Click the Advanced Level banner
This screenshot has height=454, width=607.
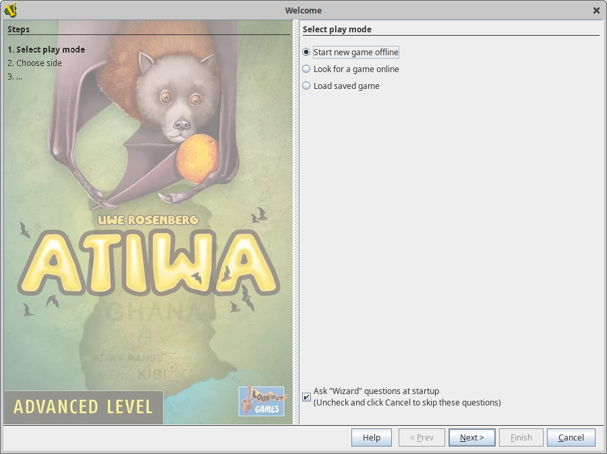83,407
